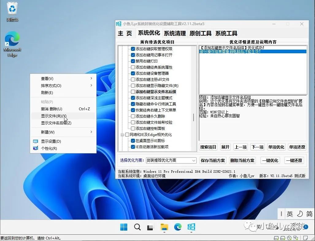Open the Recycle Bin desktop icon
The image size is (315, 241).
(x=12, y=12)
